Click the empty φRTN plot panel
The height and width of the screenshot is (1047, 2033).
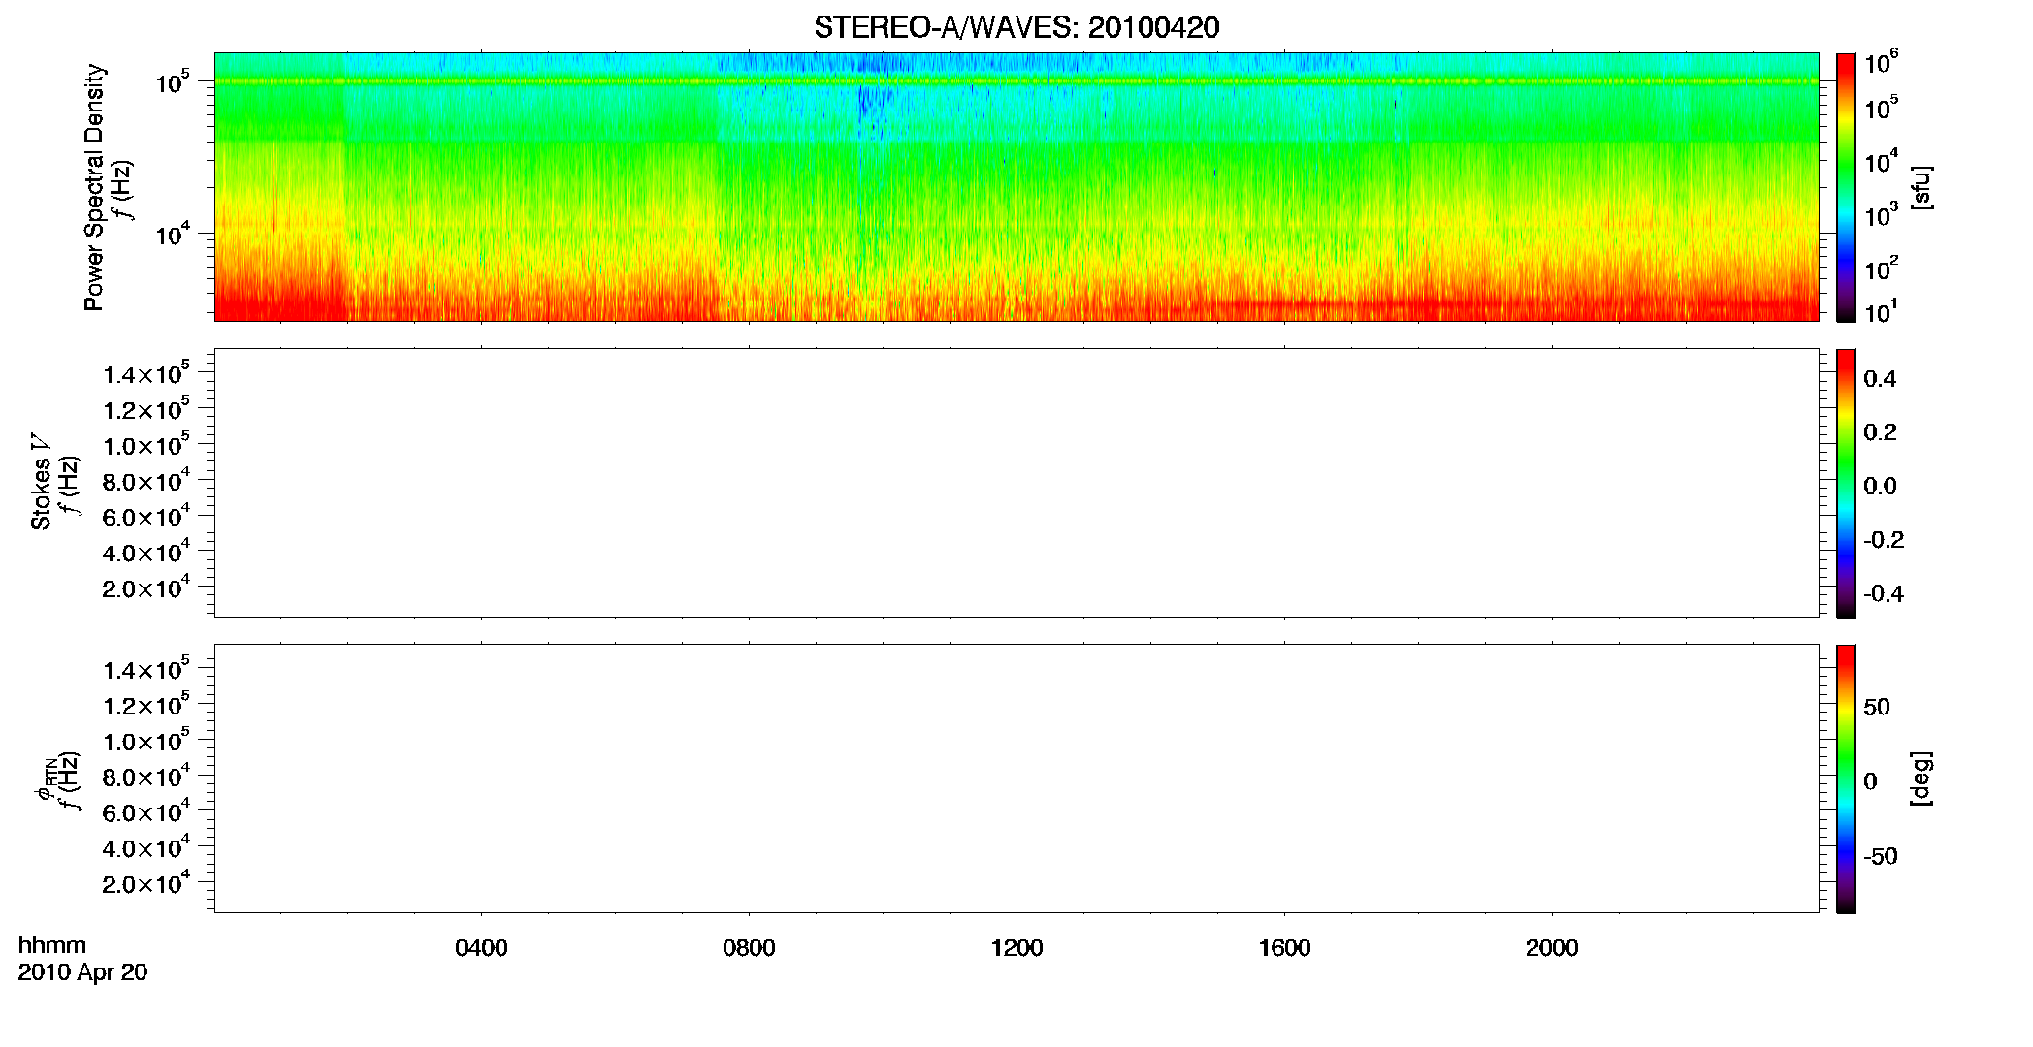pos(1016,778)
